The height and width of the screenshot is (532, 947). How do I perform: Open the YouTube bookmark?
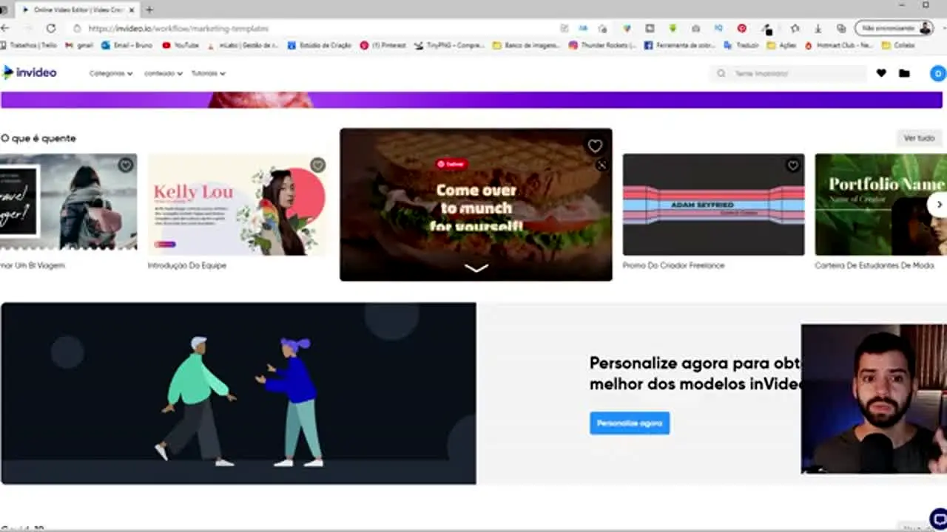181,45
